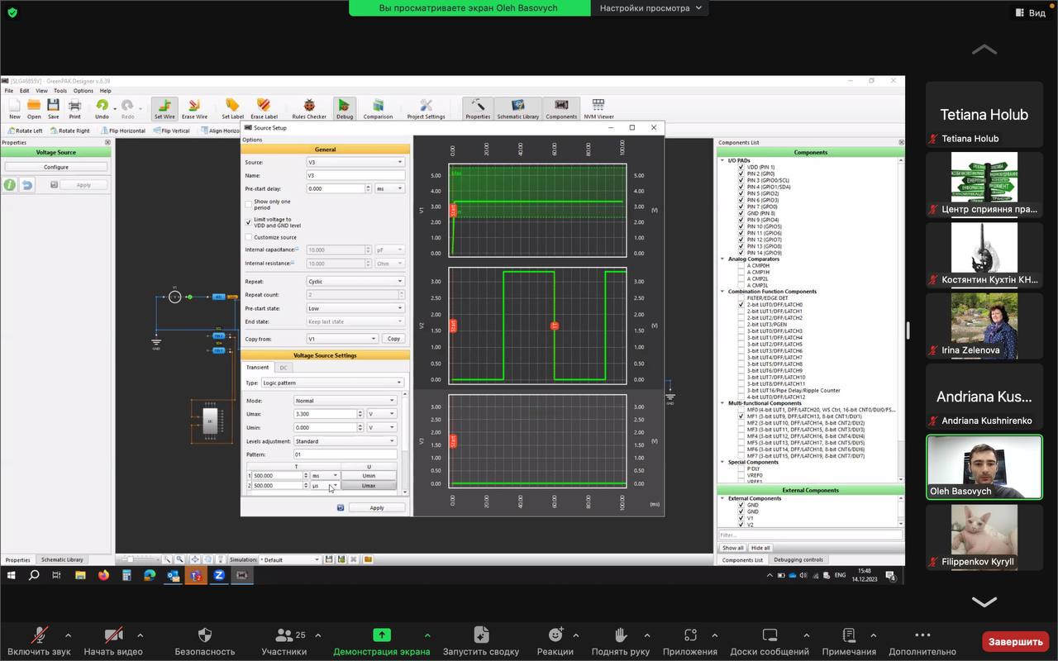Screen dimensions: 1058x661
Task: Expand the Type dropdown showing Logic pattern
Action: tap(332, 383)
